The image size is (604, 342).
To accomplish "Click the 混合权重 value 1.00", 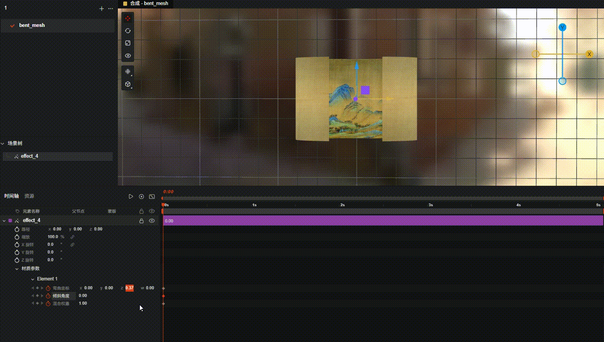I will click(83, 303).
